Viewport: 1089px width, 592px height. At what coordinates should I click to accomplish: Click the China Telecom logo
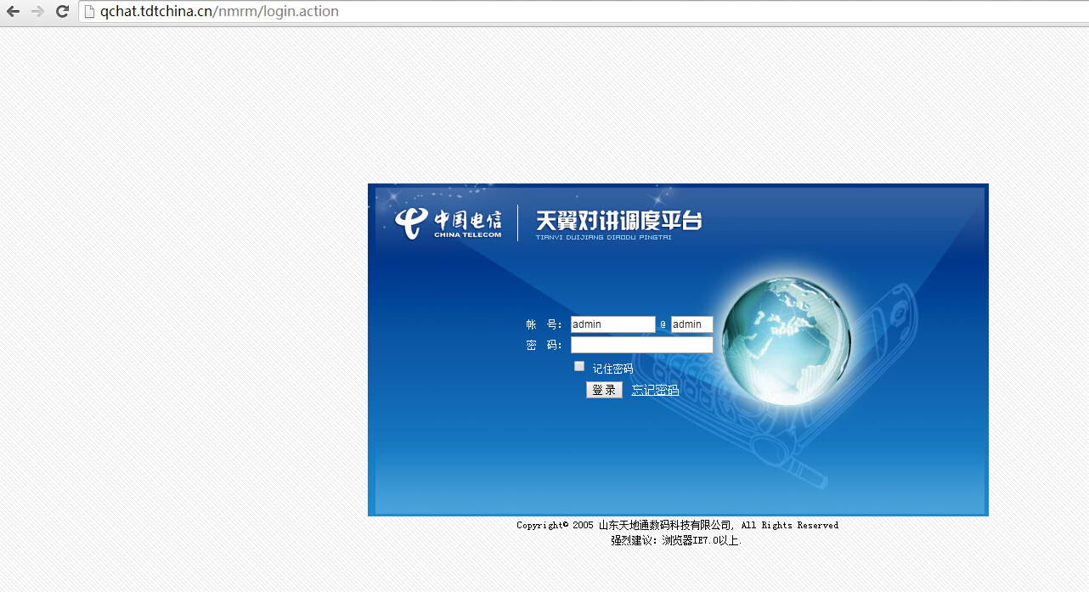tap(448, 223)
